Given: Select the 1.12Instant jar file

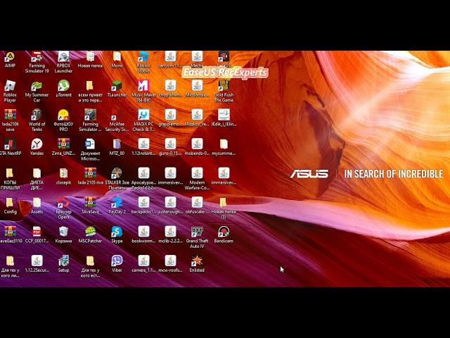Looking at the screenshot, I should tap(143, 147).
